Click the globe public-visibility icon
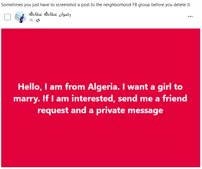The image size is (202, 169). (x=38, y=20)
